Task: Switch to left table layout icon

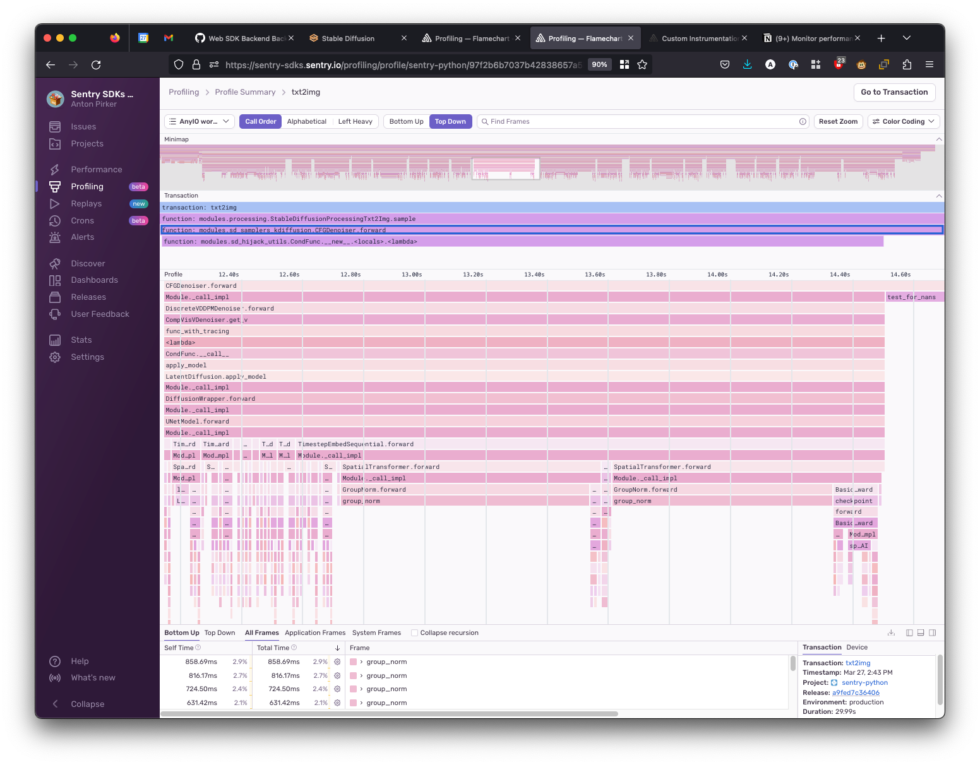Action: 909,633
